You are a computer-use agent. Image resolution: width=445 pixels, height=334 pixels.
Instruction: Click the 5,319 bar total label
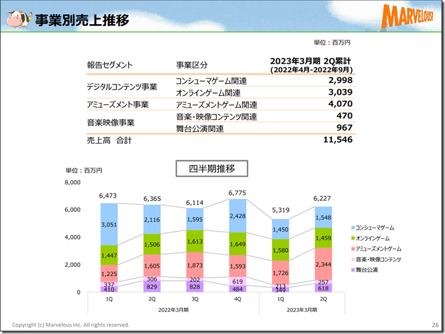(281, 210)
